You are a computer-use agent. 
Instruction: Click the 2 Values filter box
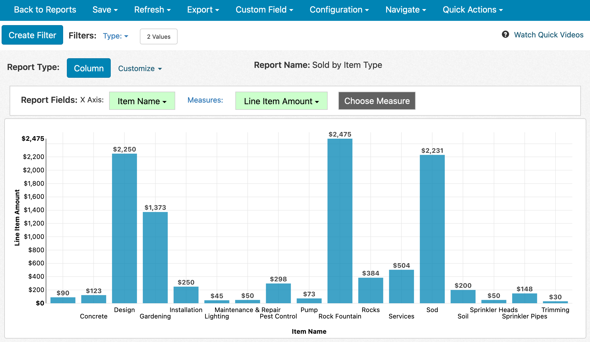click(x=159, y=37)
